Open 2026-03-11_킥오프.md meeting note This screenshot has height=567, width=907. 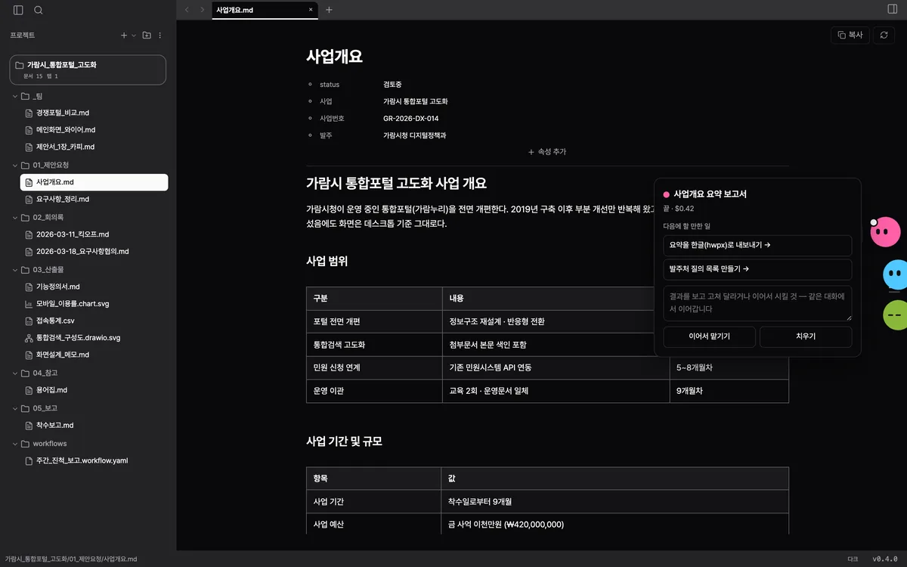pos(94,234)
